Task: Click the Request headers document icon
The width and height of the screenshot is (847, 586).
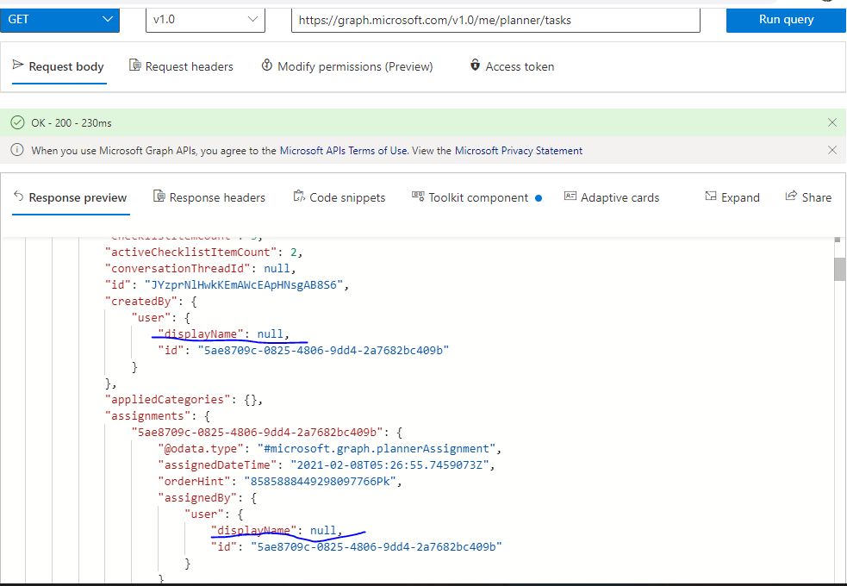Action: [134, 65]
